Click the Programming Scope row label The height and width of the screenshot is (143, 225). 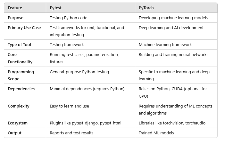coord(21,75)
